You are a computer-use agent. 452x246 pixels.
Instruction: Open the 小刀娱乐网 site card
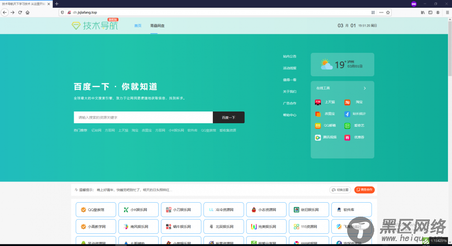coord(181,210)
